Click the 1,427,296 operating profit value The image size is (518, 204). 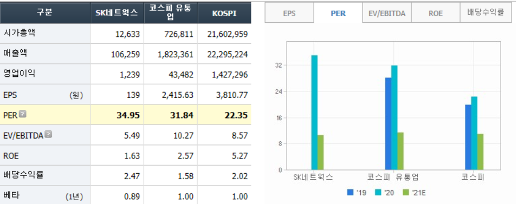pyautogui.click(x=230, y=75)
